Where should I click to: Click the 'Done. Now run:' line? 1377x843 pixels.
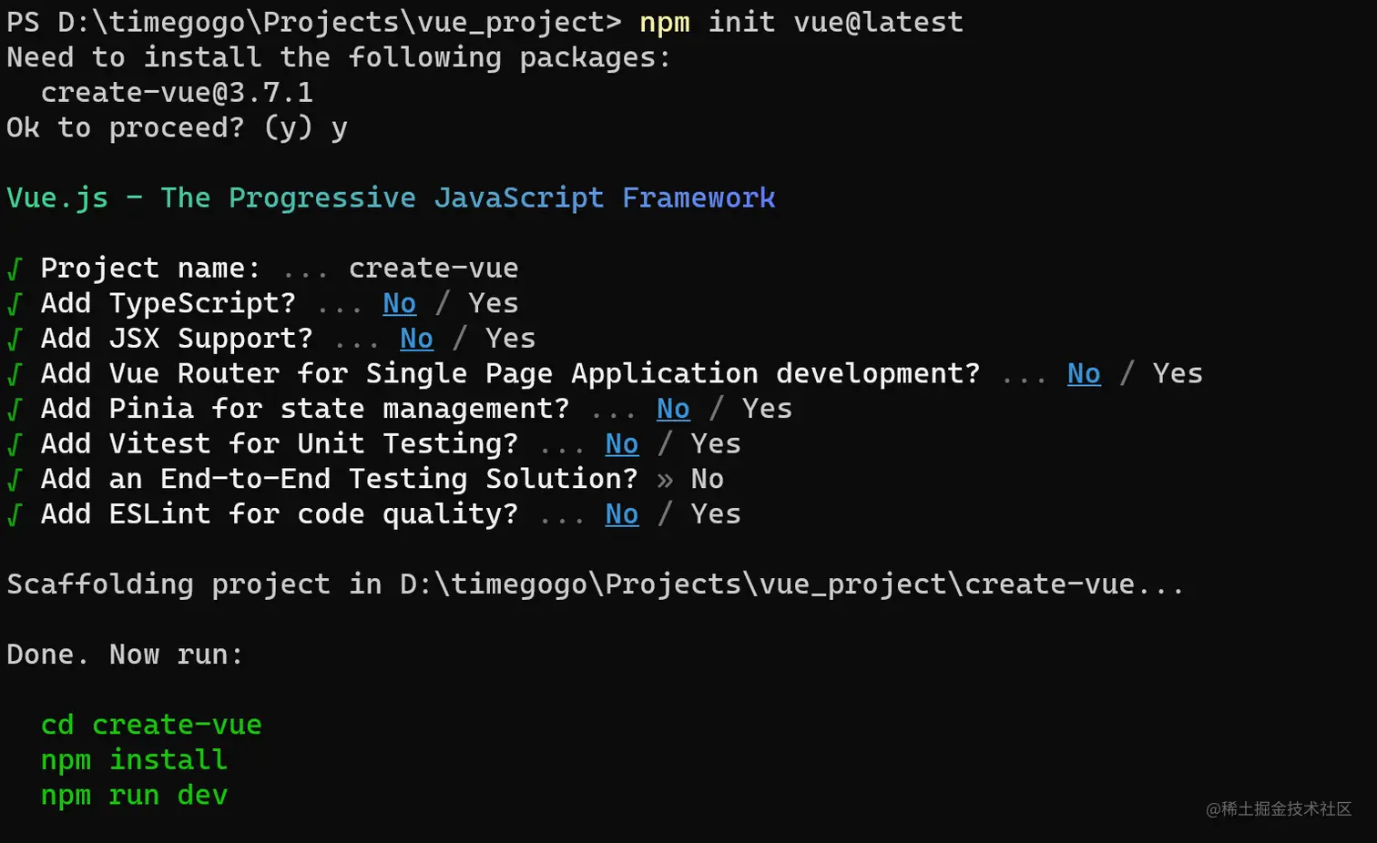[x=126, y=654]
